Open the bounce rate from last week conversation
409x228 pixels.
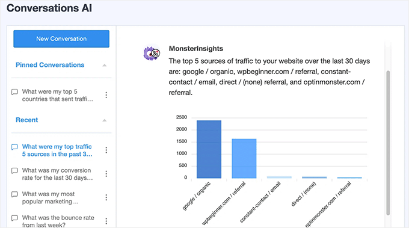tap(58, 221)
